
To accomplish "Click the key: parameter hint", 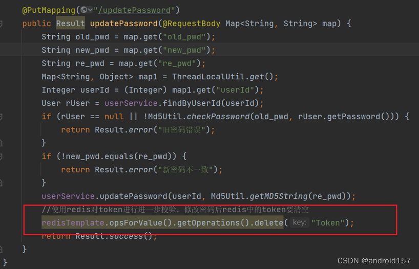I will pos(300,222).
